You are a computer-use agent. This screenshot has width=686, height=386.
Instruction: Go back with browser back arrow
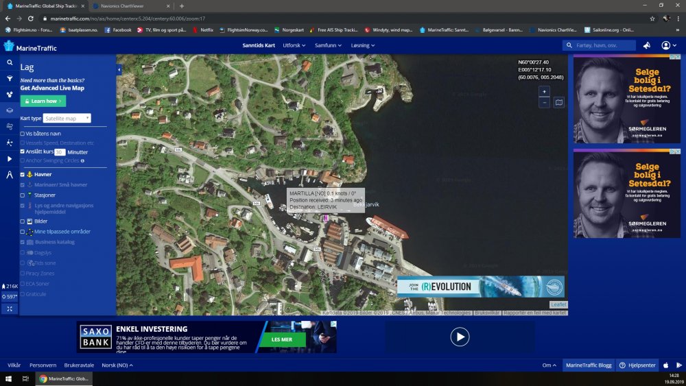(8, 19)
